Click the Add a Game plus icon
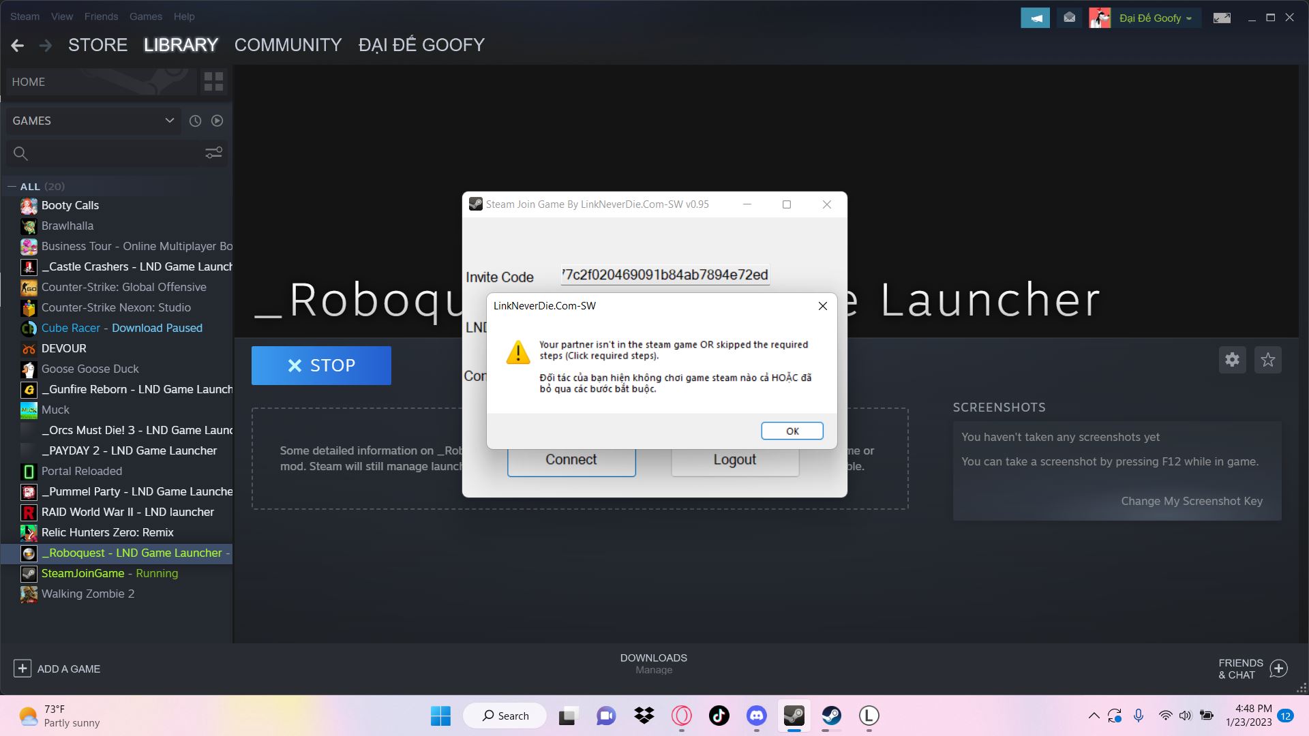1309x736 pixels. tap(22, 669)
